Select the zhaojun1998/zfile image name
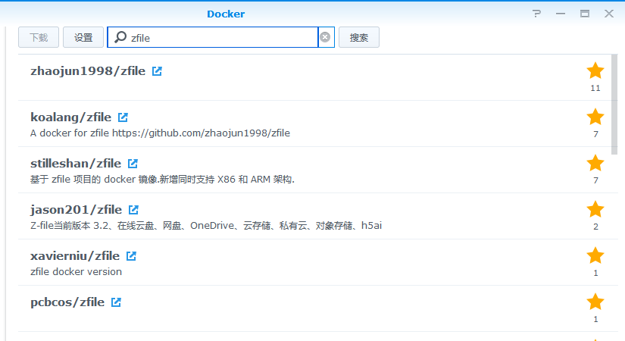Image resolution: width=625 pixels, height=341 pixels. pyautogui.click(x=88, y=71)
